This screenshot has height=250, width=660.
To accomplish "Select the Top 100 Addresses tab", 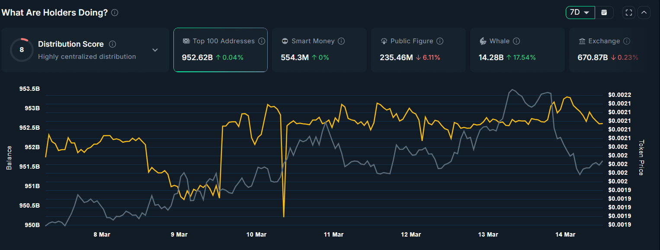I will [220, 50].
